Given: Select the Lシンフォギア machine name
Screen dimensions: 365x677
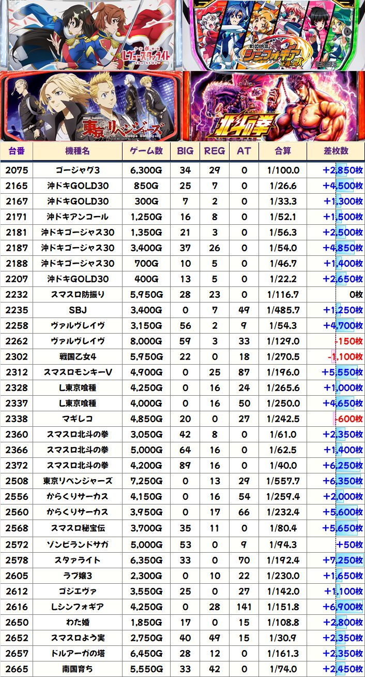Looking at the screenshot, I should pyautogui.click(x=78, y=607).
